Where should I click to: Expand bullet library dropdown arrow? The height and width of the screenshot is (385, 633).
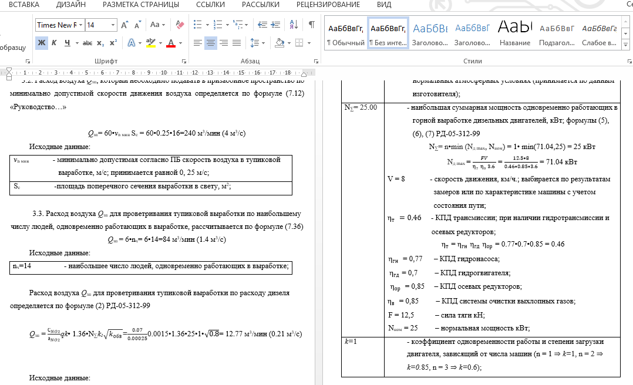click(207, 25)
